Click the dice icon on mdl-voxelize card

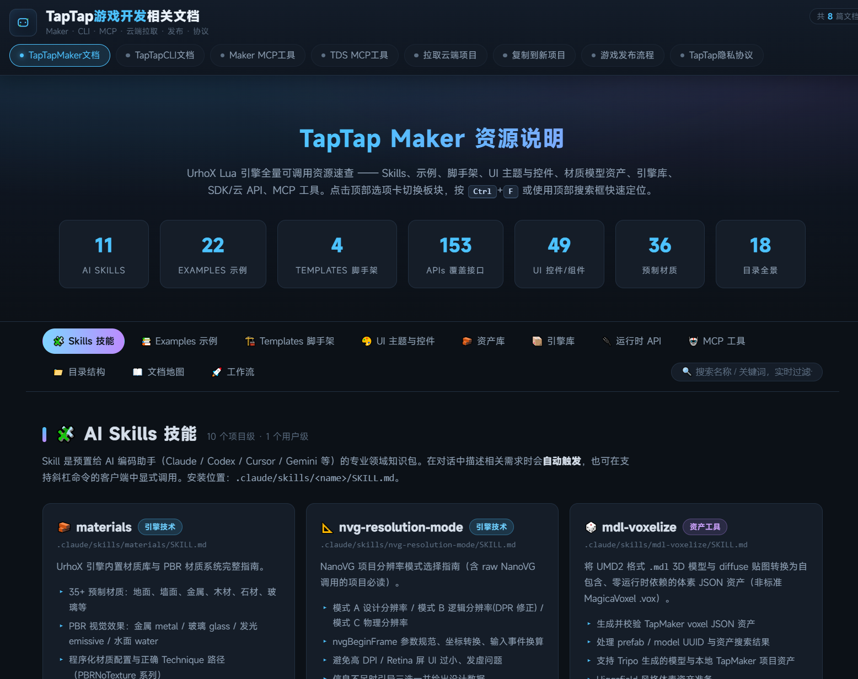591,527
